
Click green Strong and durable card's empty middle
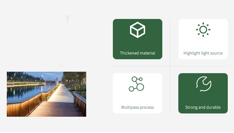[203, 98]
